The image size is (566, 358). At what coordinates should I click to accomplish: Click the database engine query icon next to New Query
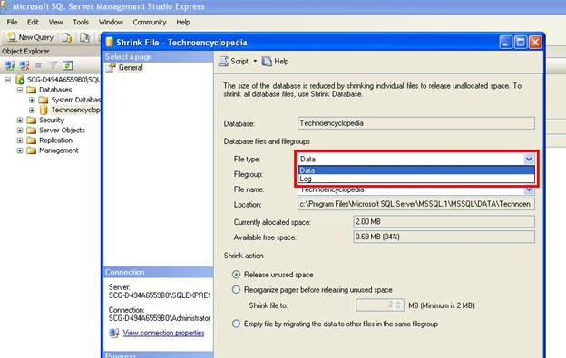67,37
